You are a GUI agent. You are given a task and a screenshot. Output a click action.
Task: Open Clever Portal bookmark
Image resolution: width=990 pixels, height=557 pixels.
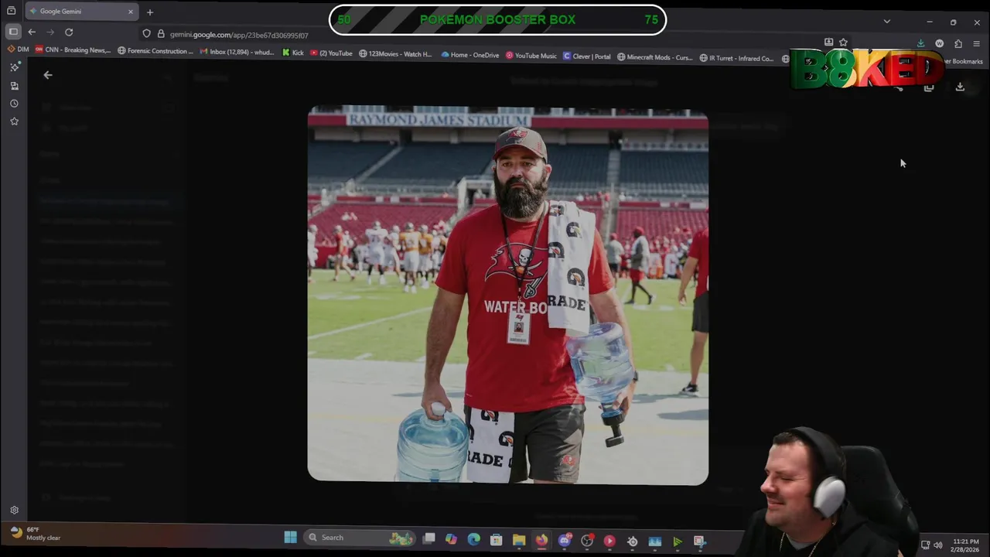[x=587, y=56]
